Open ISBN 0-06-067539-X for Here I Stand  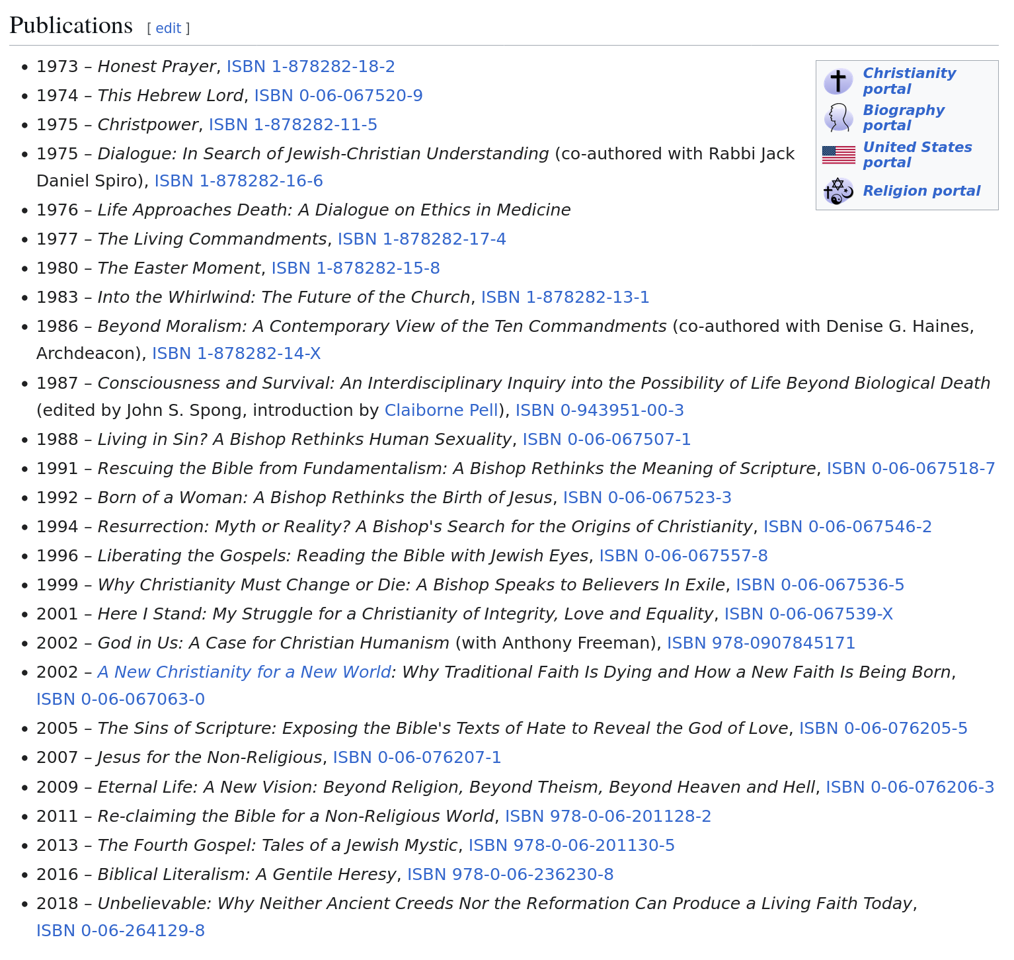tap(808, 614)
